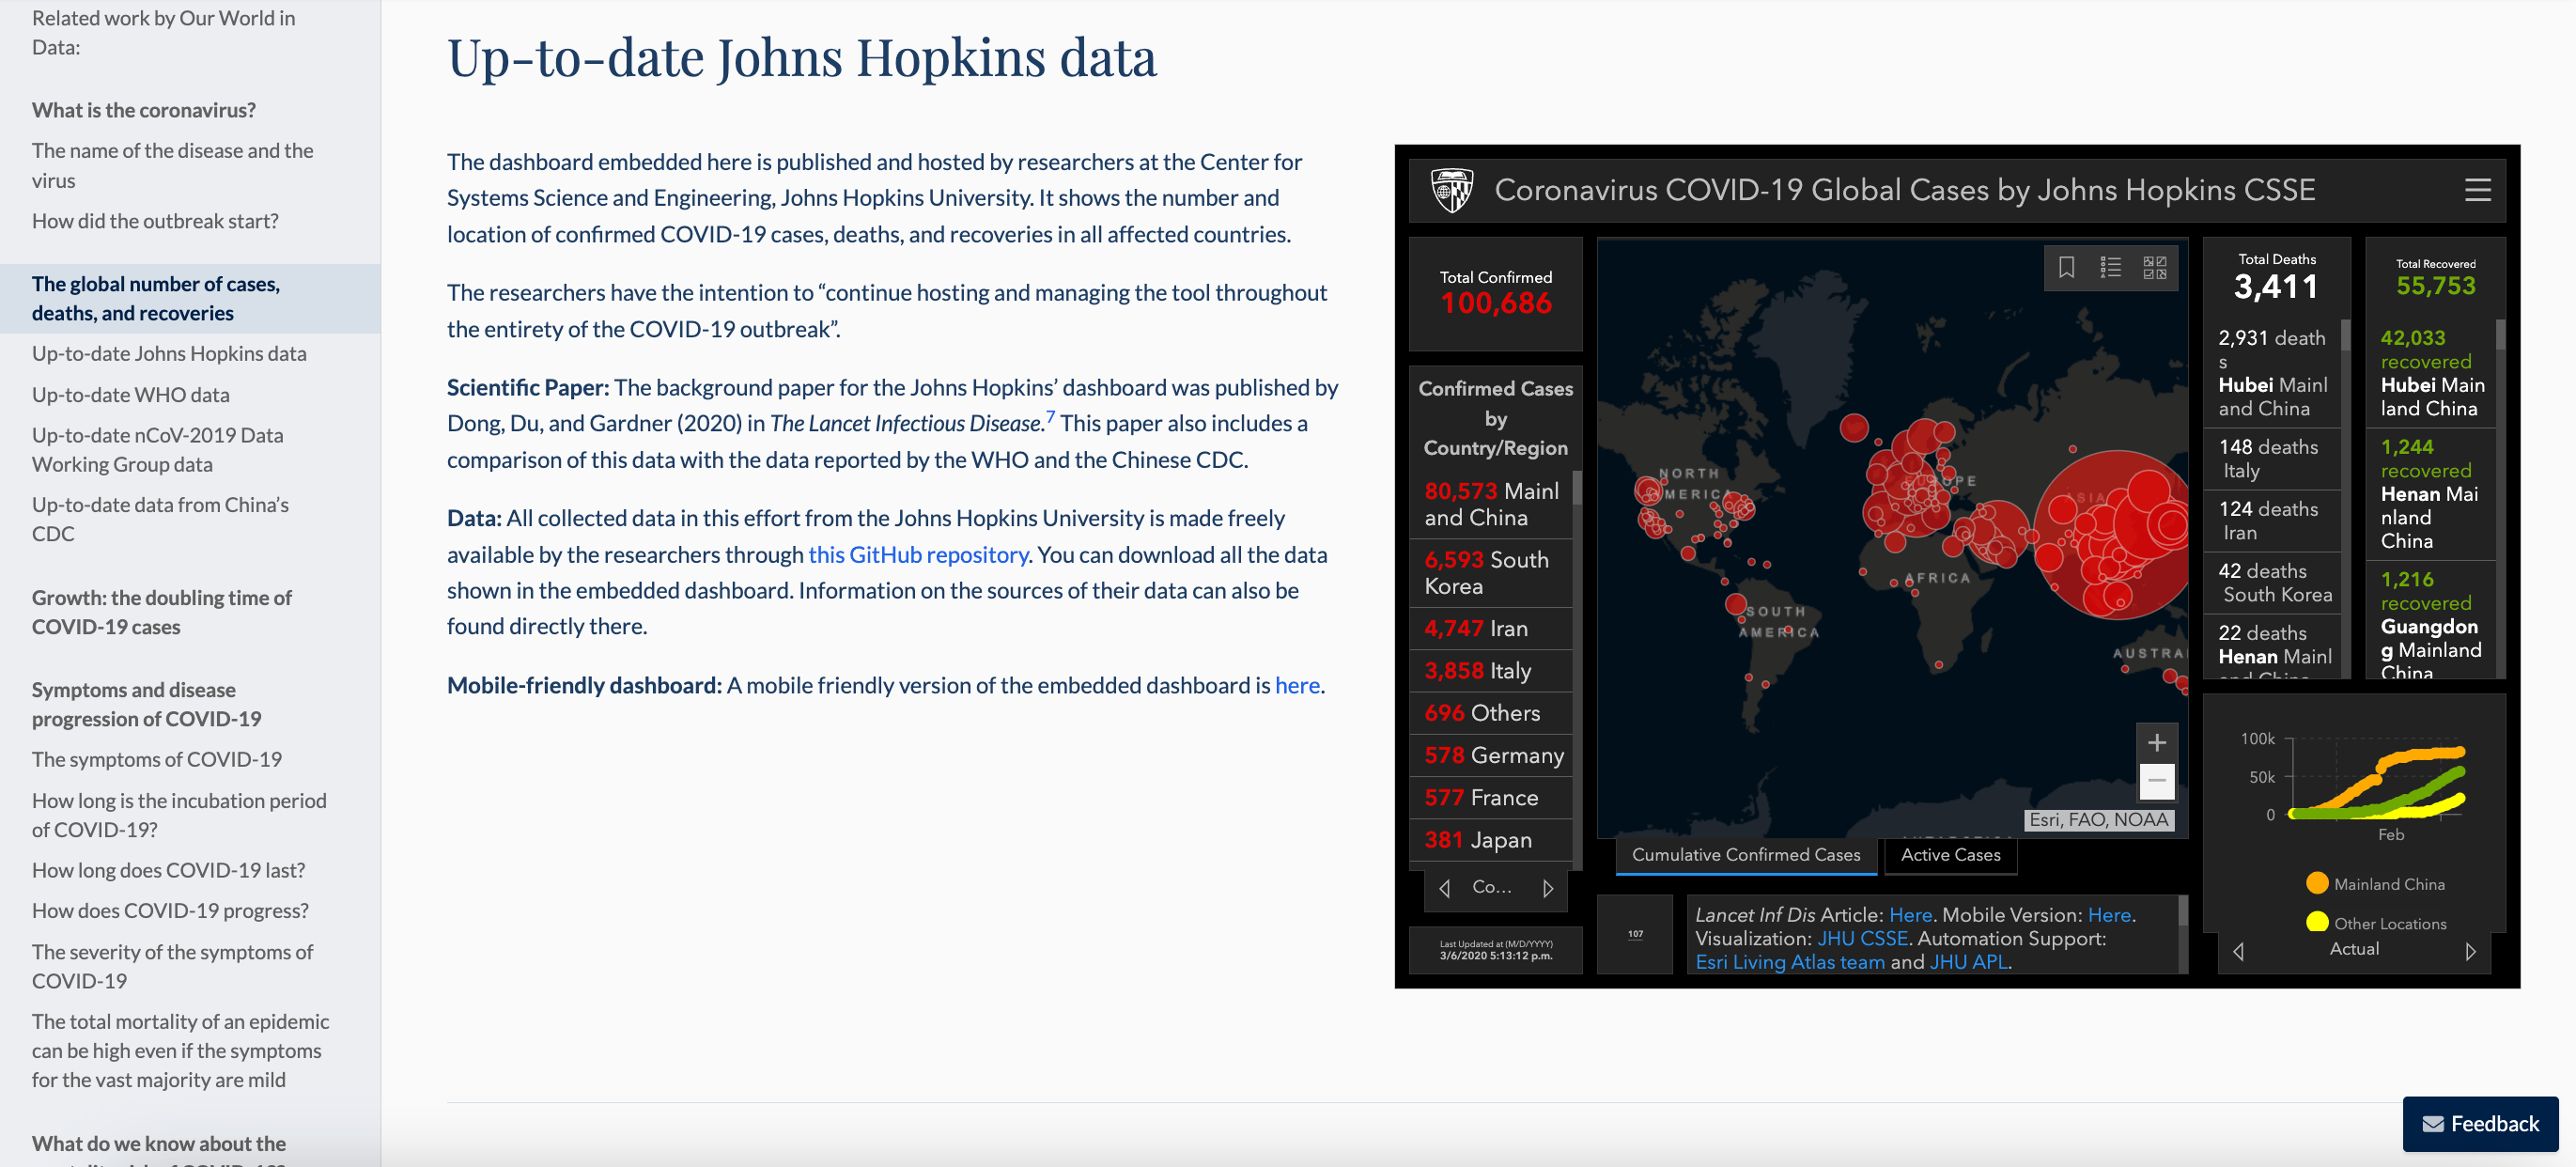
Task: Zoom in on the map with the plus icon
Action: [2157, 742]
